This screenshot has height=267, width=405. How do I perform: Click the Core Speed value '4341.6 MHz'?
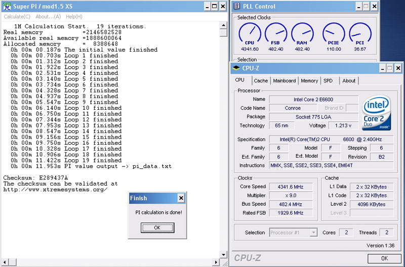point(291,187)
